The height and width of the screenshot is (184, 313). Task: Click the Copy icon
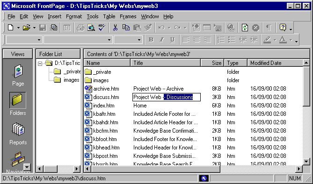pos(126,28)
